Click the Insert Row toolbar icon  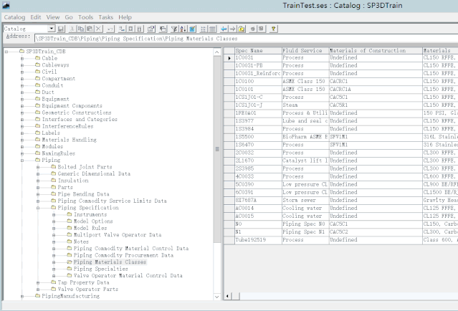click(122, 29)
